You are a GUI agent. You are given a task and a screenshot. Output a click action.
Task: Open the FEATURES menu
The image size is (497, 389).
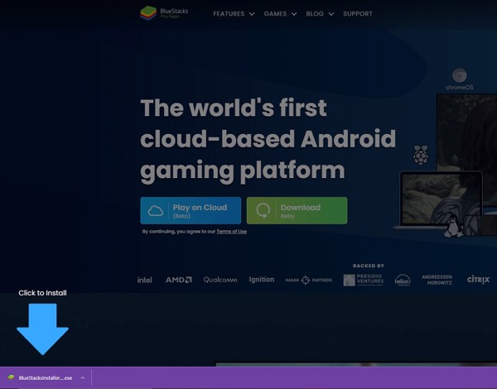[x=229, y=14]
